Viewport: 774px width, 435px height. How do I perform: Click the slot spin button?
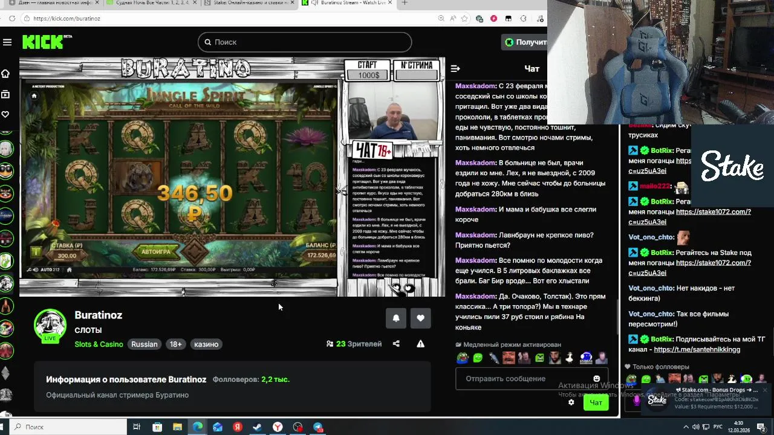pos(194,251)
